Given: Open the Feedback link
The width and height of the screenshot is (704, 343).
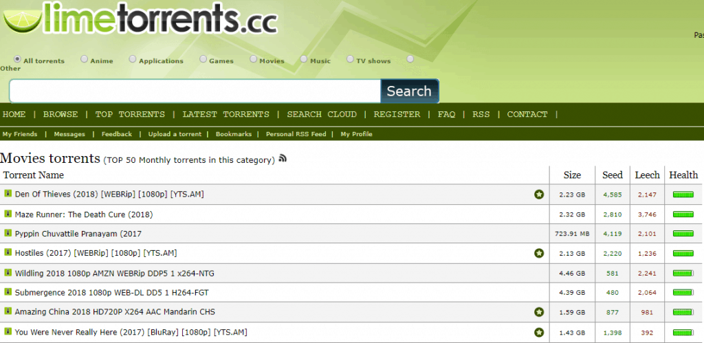Looking at the screenshot, I should [x=117, y=134].
